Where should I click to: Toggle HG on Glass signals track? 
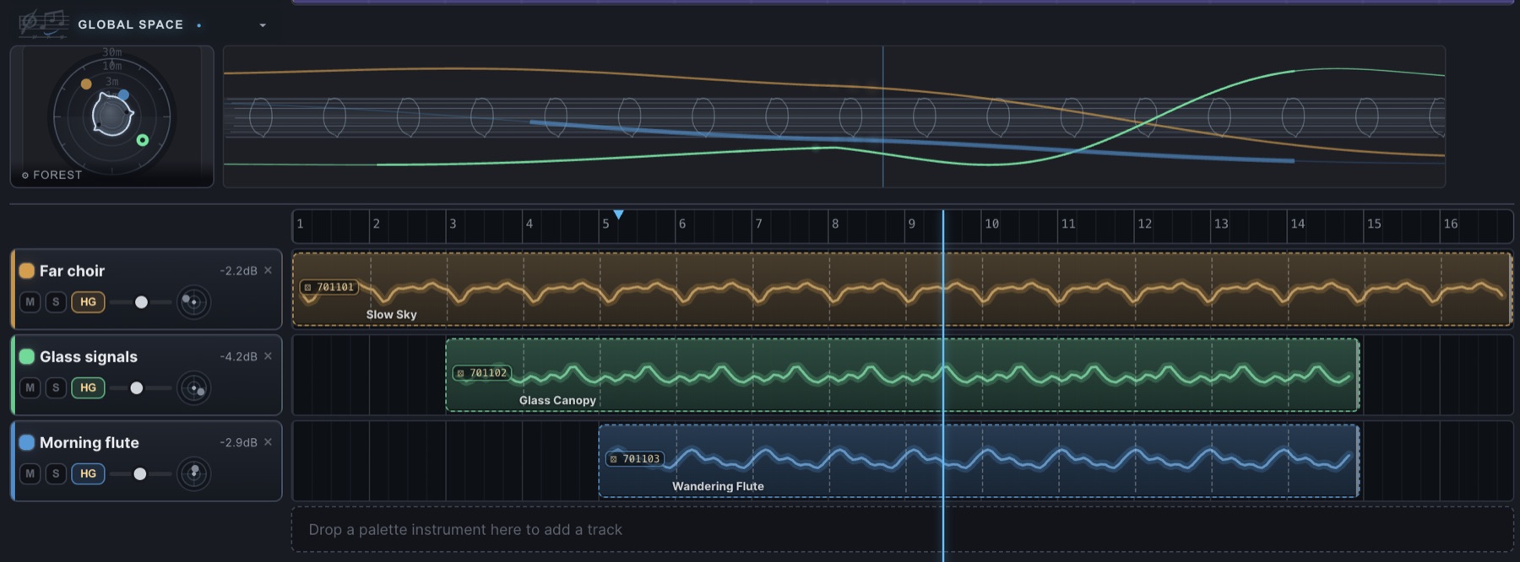pos(88,388)
